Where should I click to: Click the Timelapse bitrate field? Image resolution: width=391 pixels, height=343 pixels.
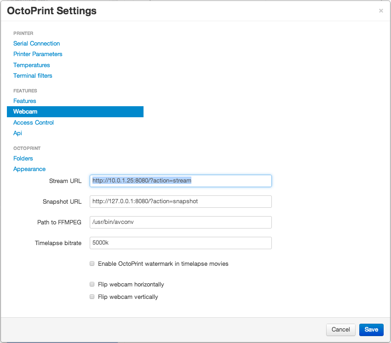(180, 243)
